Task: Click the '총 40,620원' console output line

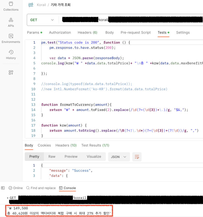Action: coord(59,213)
